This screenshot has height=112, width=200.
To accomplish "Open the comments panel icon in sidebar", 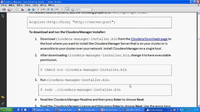I will 3,97.
